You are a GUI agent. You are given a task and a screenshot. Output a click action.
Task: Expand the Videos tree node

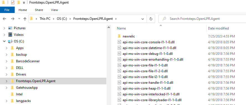click(4, 35)
